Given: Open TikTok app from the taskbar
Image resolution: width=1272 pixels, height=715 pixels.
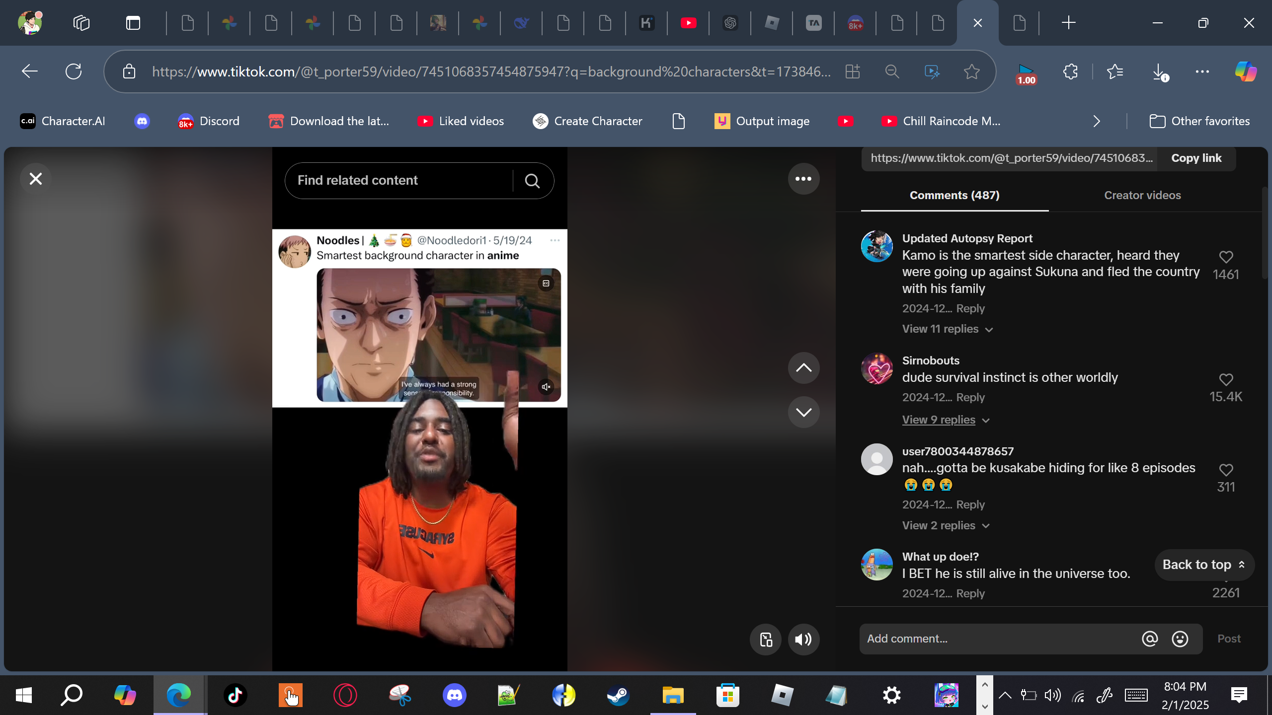Looking at the screenshot, I should pos(236,695).
